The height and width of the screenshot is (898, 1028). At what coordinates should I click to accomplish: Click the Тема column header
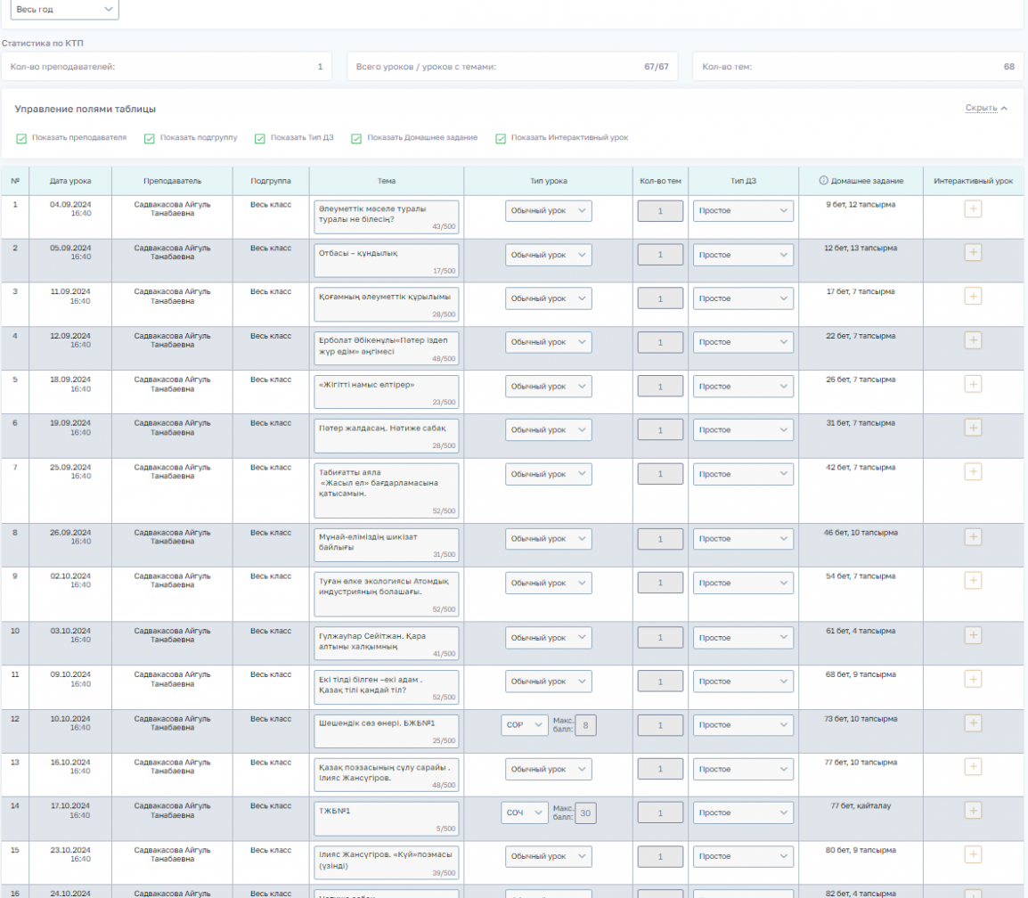coord(386,181)
